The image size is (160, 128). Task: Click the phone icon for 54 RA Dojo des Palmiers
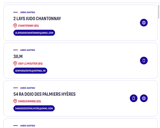point(134,98)
